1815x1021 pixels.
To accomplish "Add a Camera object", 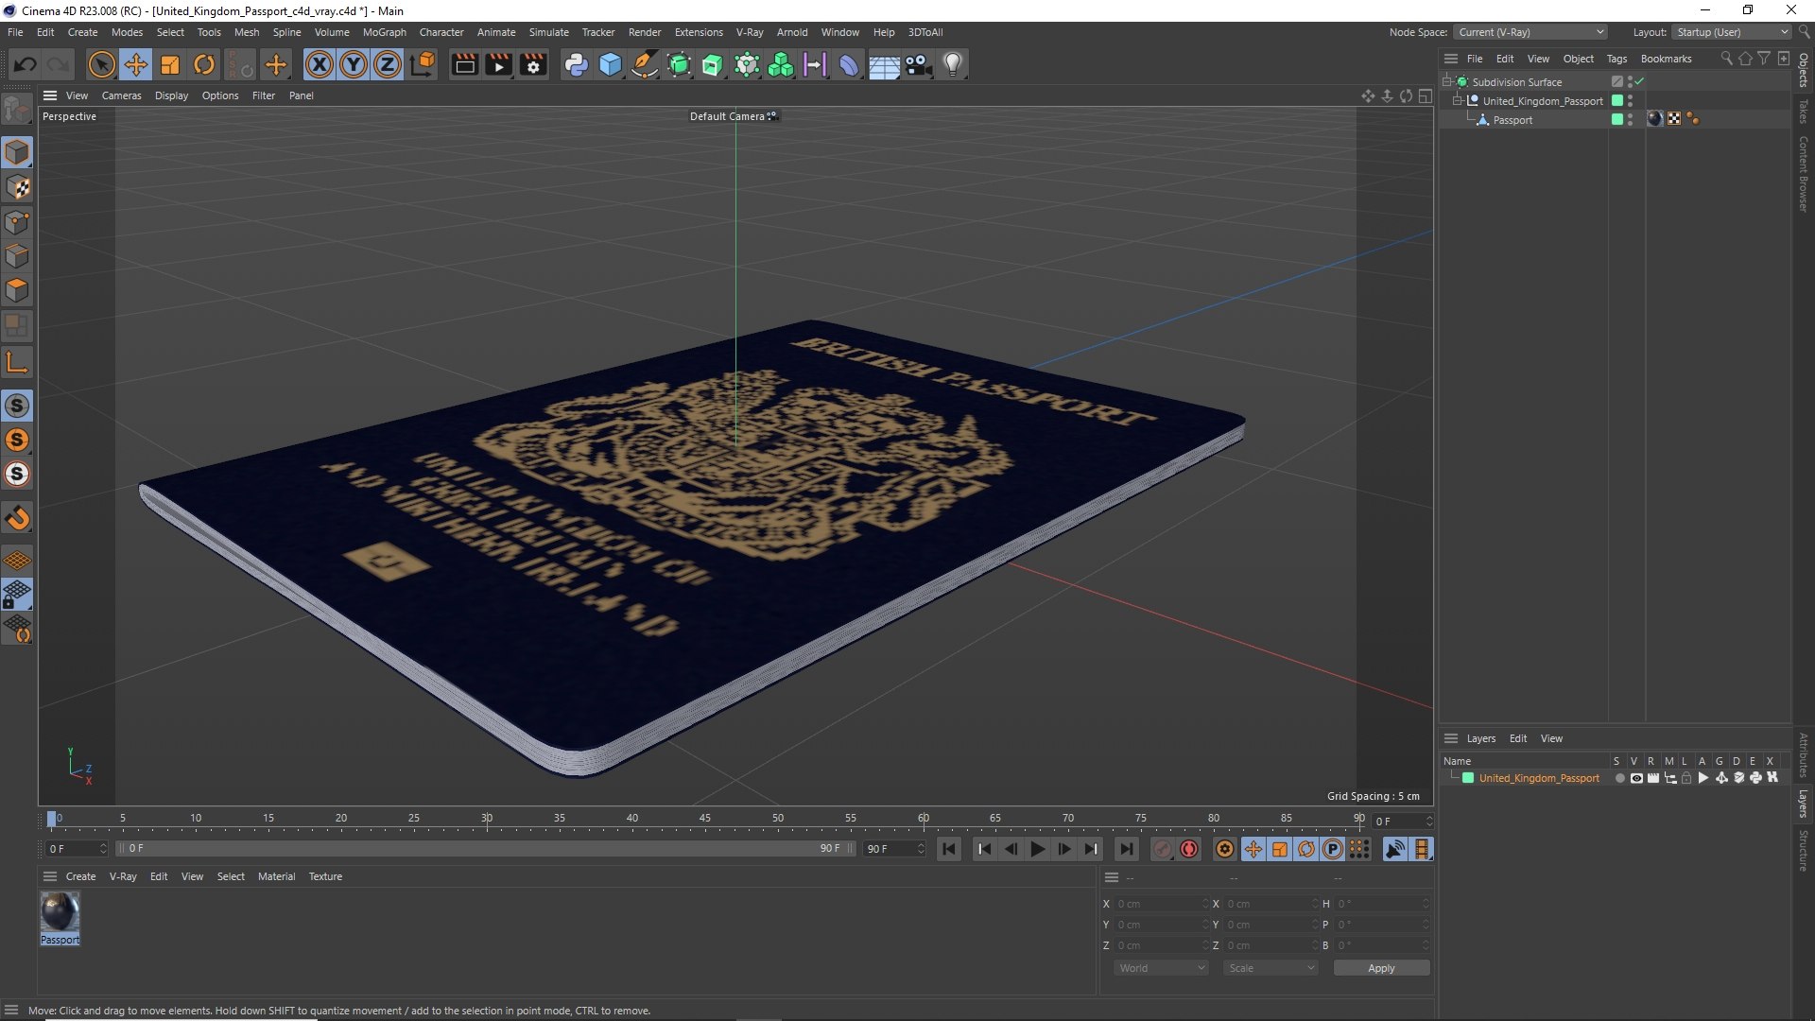I will 918,64.
